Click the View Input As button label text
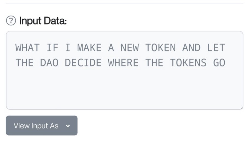This screenshot has width=249, height=143. click(36, 126)
